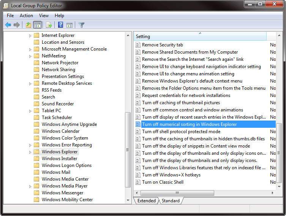
Task: Click the Network Projector folder icon
Action: point(36,63)
